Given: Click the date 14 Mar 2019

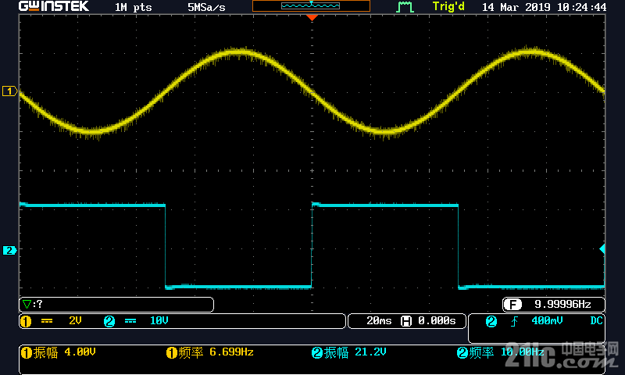Looking at the screenshot, I should pos(516,7).
